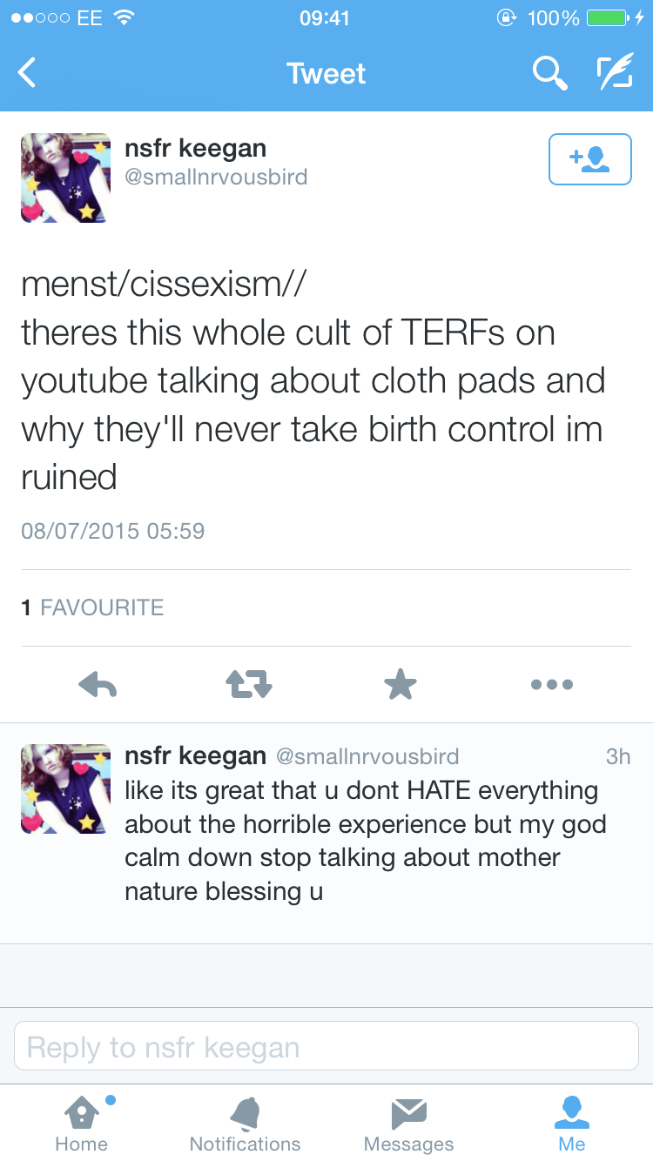
Task: Open search with magnifying glass icon
Action: [549, 73]
